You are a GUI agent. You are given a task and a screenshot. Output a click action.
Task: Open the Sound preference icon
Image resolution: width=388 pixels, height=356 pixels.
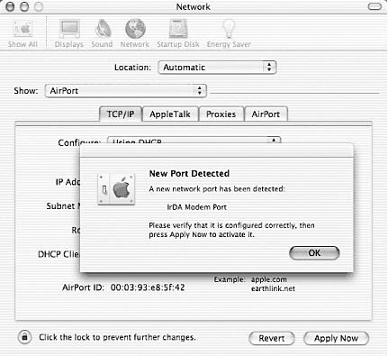tap(102, 33)
